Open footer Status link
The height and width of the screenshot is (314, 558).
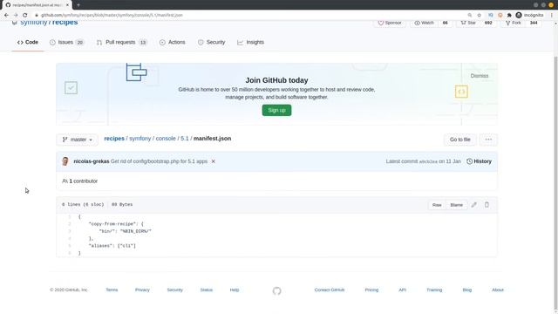pyautogui.click(x=207, y=290)
